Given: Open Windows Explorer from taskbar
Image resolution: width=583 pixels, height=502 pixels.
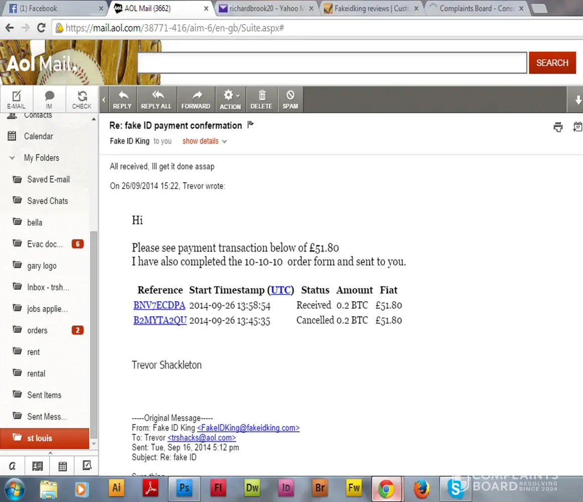Looking at the screenshot, I should tap(48, 488).
